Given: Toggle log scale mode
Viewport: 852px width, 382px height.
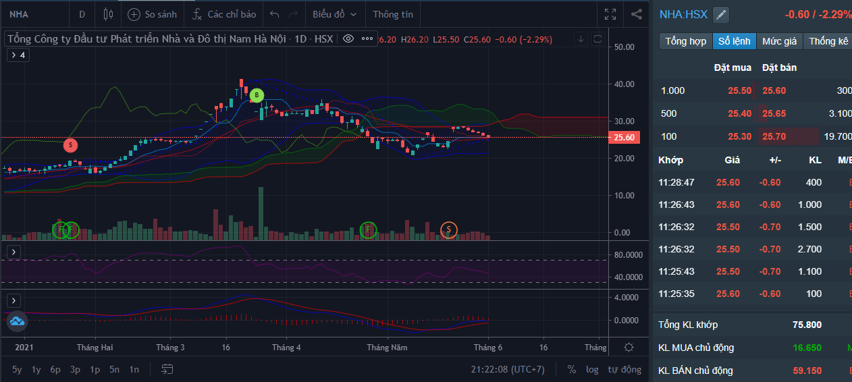Looking at the screenshot, I should pyautogui.click(x=592, y=369).
